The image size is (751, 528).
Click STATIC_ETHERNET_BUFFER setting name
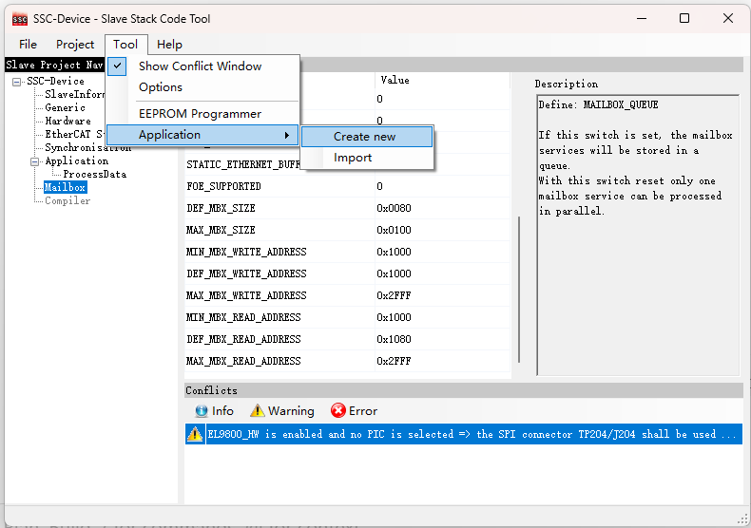pyautogui.click(x=243, y=164)
